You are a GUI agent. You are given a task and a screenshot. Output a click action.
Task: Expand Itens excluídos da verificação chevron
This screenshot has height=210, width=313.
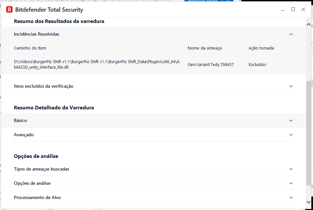[291, 86]
